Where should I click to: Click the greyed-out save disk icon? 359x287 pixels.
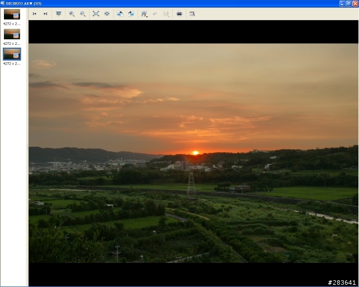(x=166, y=14)
